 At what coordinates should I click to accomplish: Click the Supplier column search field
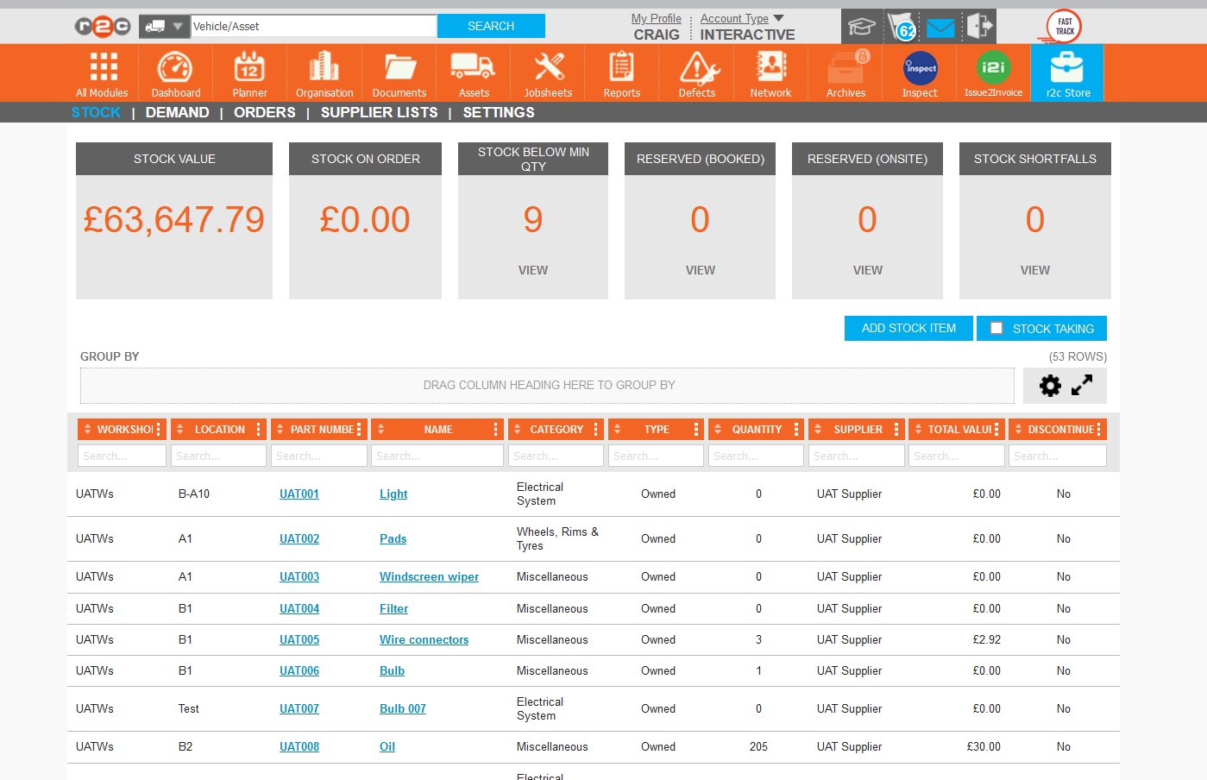click(856, 456)
